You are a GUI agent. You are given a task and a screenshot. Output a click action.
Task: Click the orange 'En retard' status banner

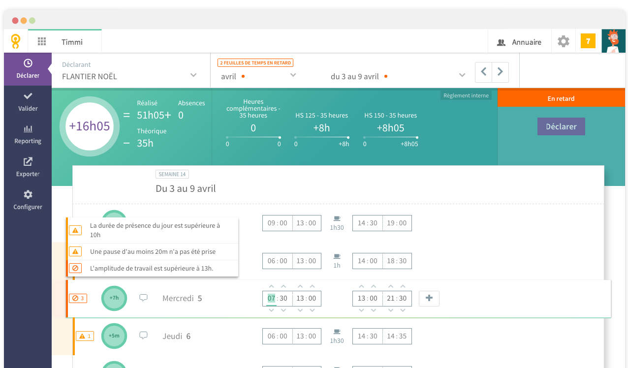561,98
